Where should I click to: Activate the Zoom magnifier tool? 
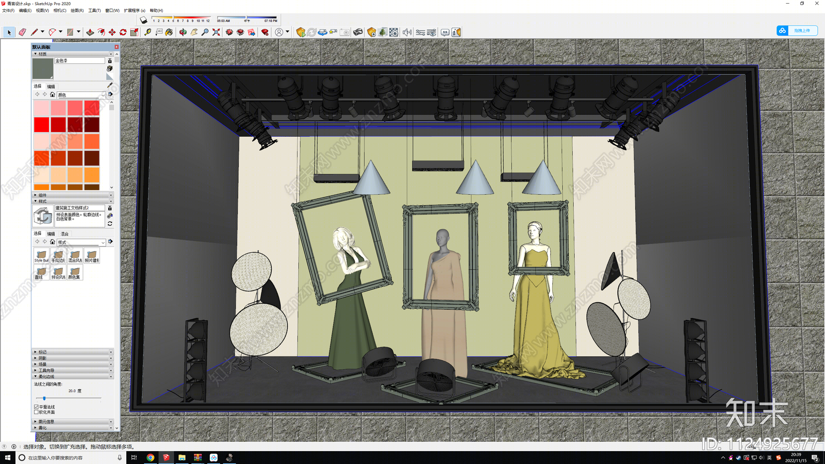click(x=205, y=32)
